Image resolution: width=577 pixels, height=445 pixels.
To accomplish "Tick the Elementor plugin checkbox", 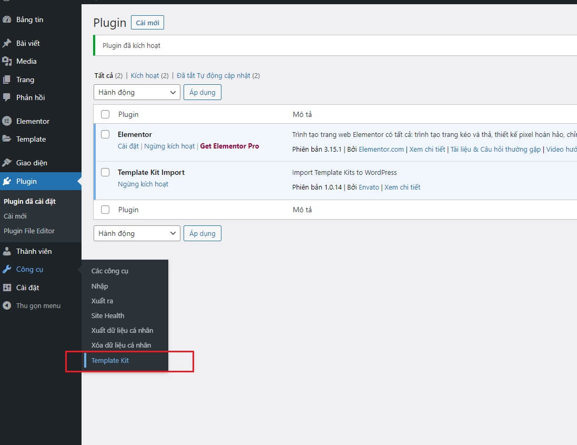I will pyautogui.click(x=105, y=134).
